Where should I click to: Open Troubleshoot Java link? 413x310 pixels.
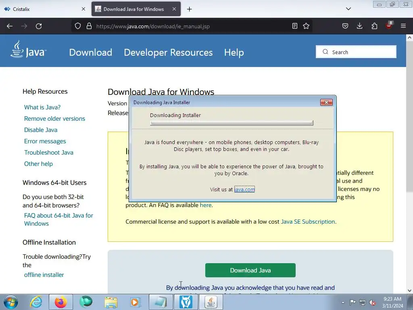pyautogui.click(x=49, y=153)
